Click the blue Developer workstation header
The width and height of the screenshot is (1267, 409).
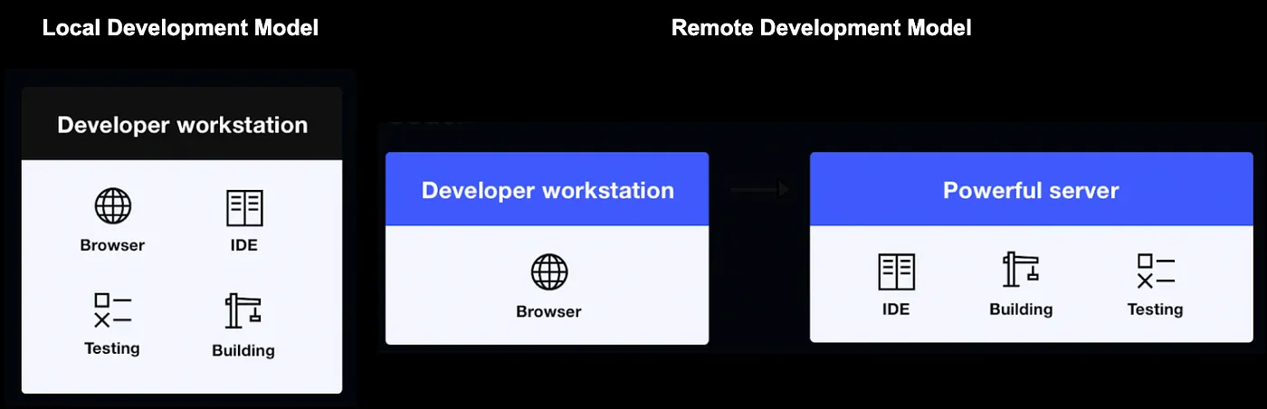(548, 190)
